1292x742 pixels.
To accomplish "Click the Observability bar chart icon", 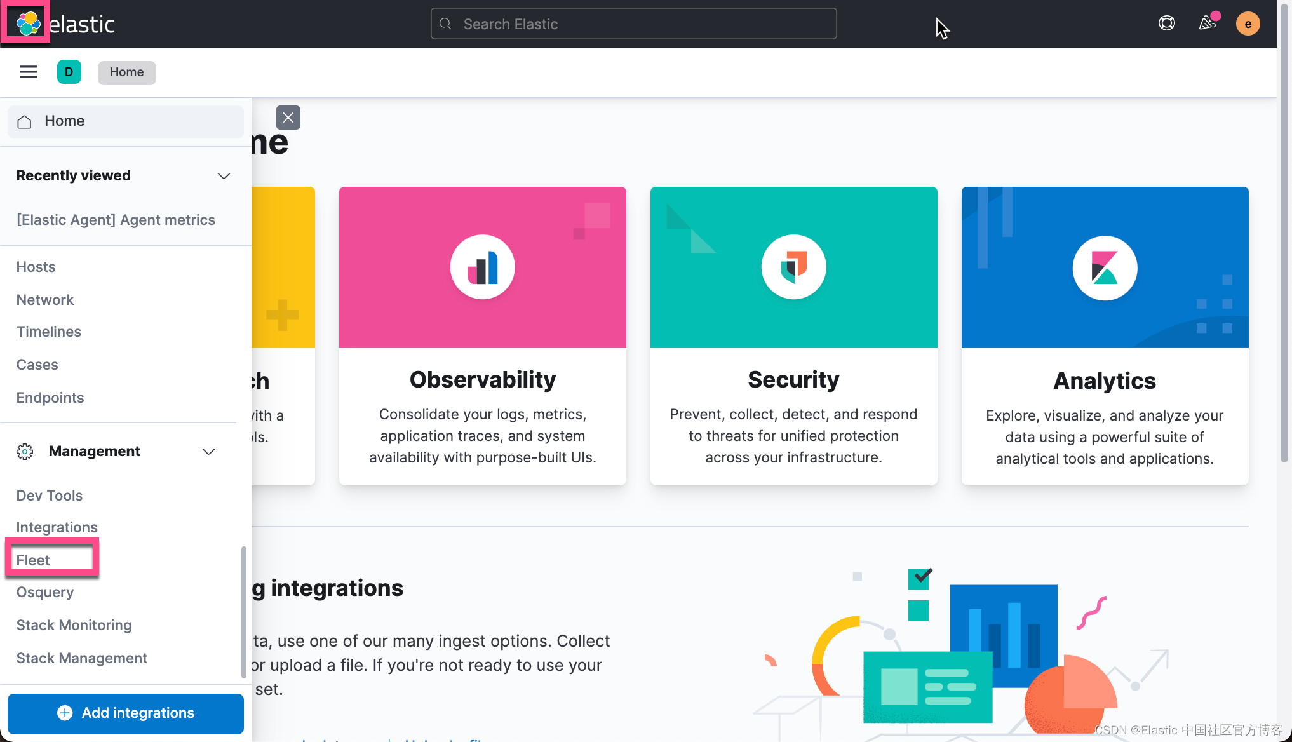I will coord(483,267).
